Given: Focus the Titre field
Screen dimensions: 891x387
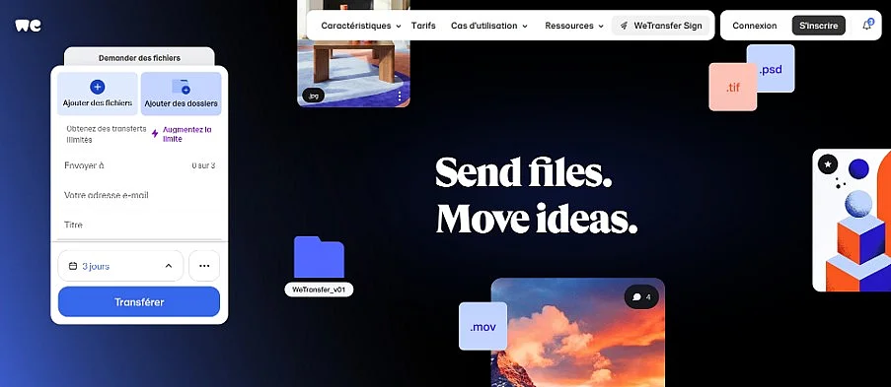Looking at the screenshot, I should pos(139,225).
